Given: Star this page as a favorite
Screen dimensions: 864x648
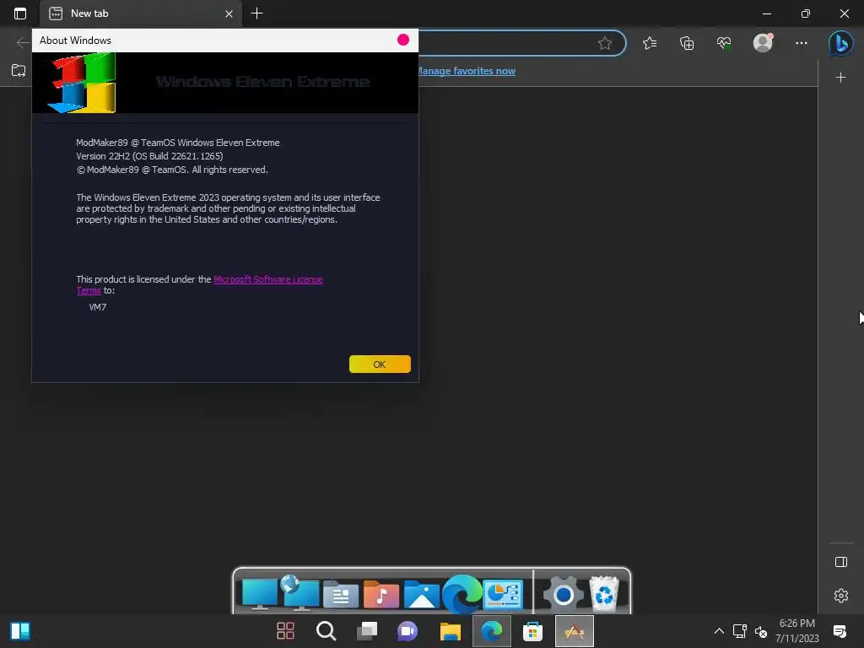Looking at the screenshot, I should pyautogui.click(x=604, y=43).
